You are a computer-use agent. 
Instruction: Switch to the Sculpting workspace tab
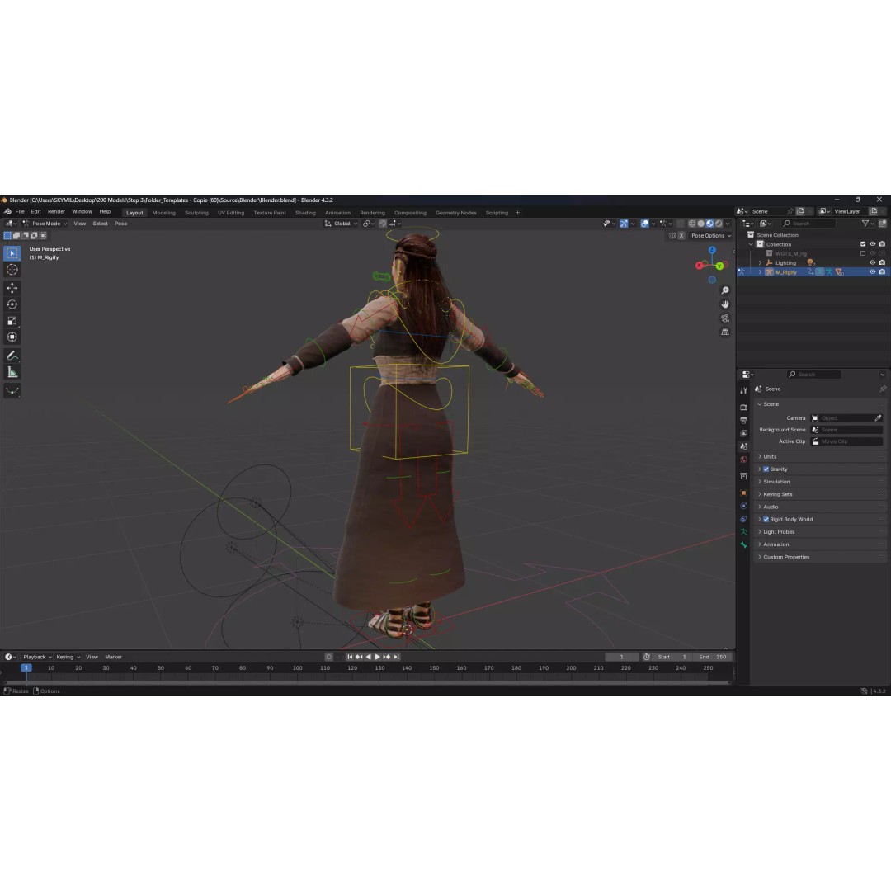coord(196,213)
